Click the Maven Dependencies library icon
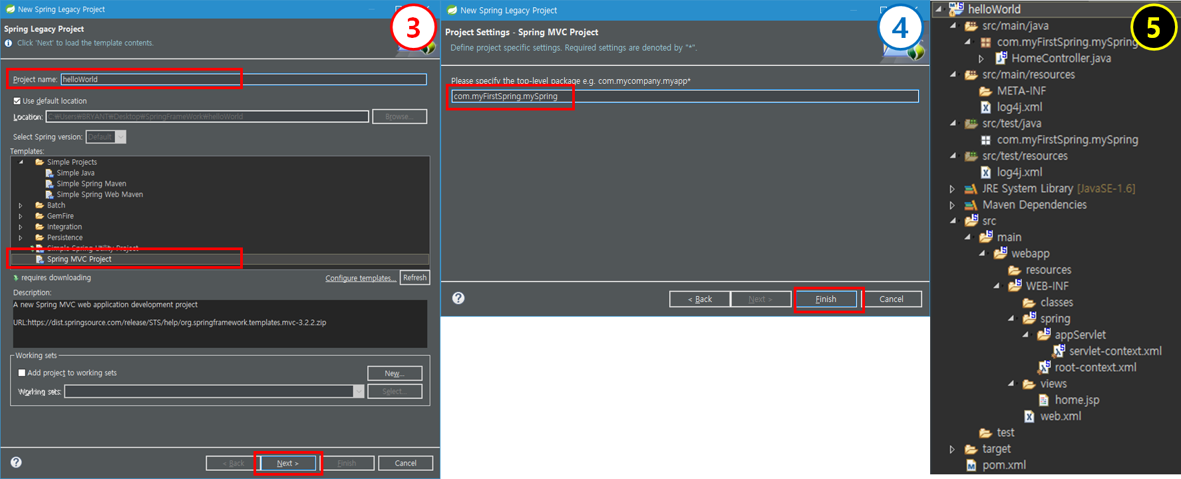The width and height of the screenshot is (1181, 479). pos(971,205)
